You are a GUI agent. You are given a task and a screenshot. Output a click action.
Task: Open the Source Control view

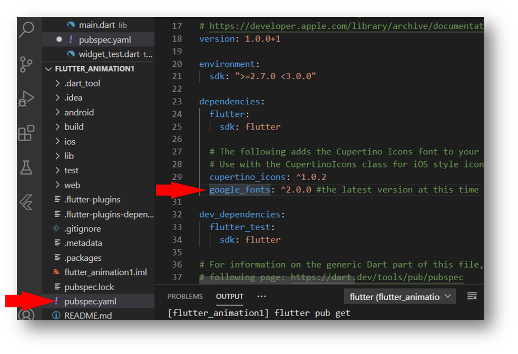click(26, 64)
